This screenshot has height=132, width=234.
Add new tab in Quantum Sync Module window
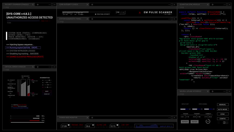213,5
